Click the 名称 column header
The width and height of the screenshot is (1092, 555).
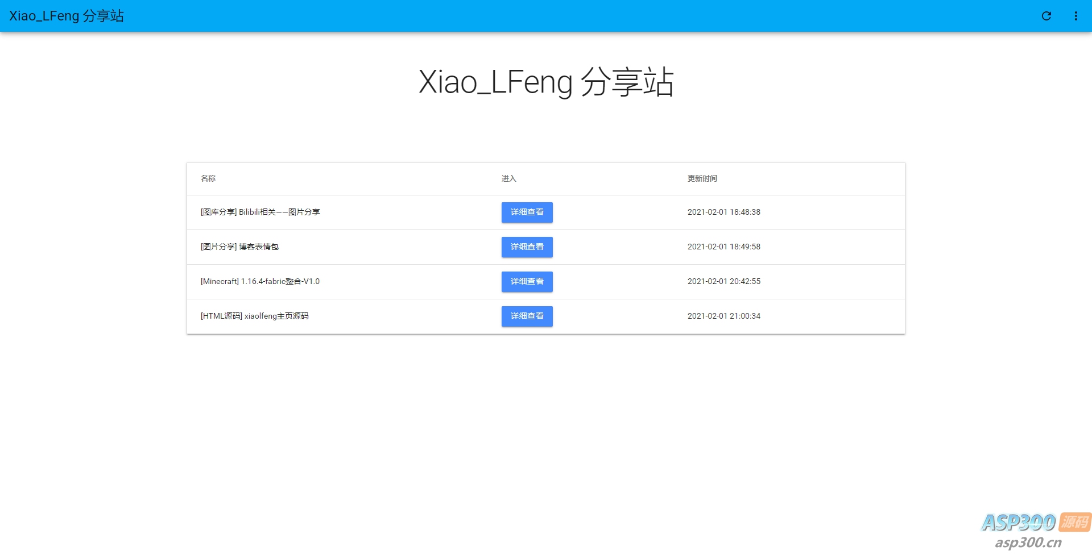click(x=208, y=178)
